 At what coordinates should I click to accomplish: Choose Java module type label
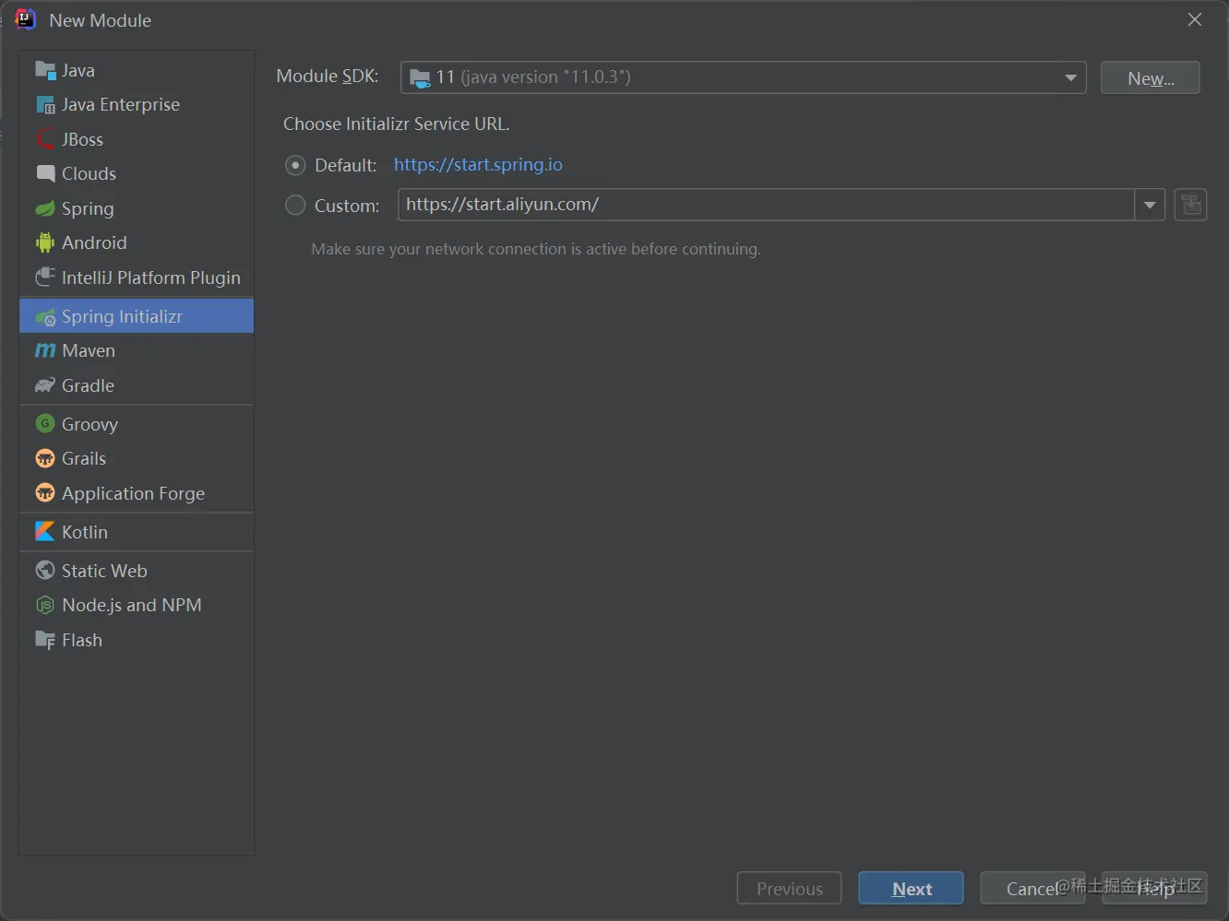(78, 70)
